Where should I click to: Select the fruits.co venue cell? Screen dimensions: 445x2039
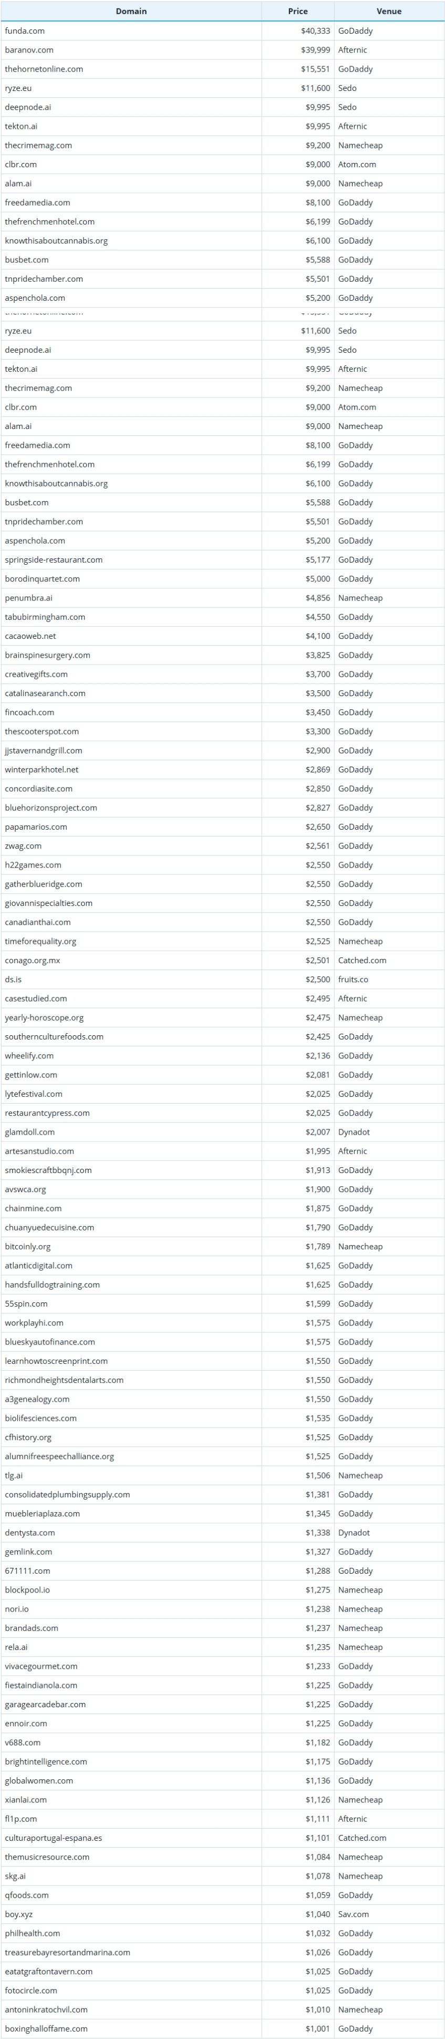(x=353, y=979)
